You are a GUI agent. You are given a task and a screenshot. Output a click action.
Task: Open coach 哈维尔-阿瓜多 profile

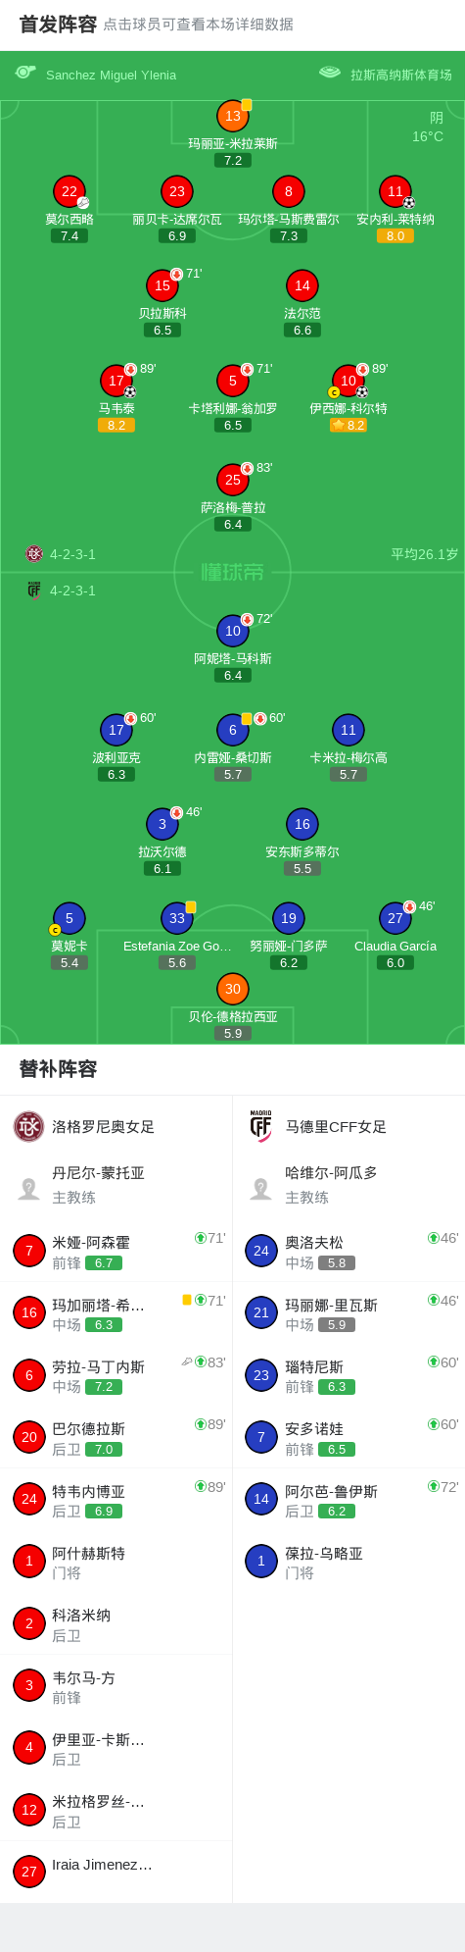349,1185
